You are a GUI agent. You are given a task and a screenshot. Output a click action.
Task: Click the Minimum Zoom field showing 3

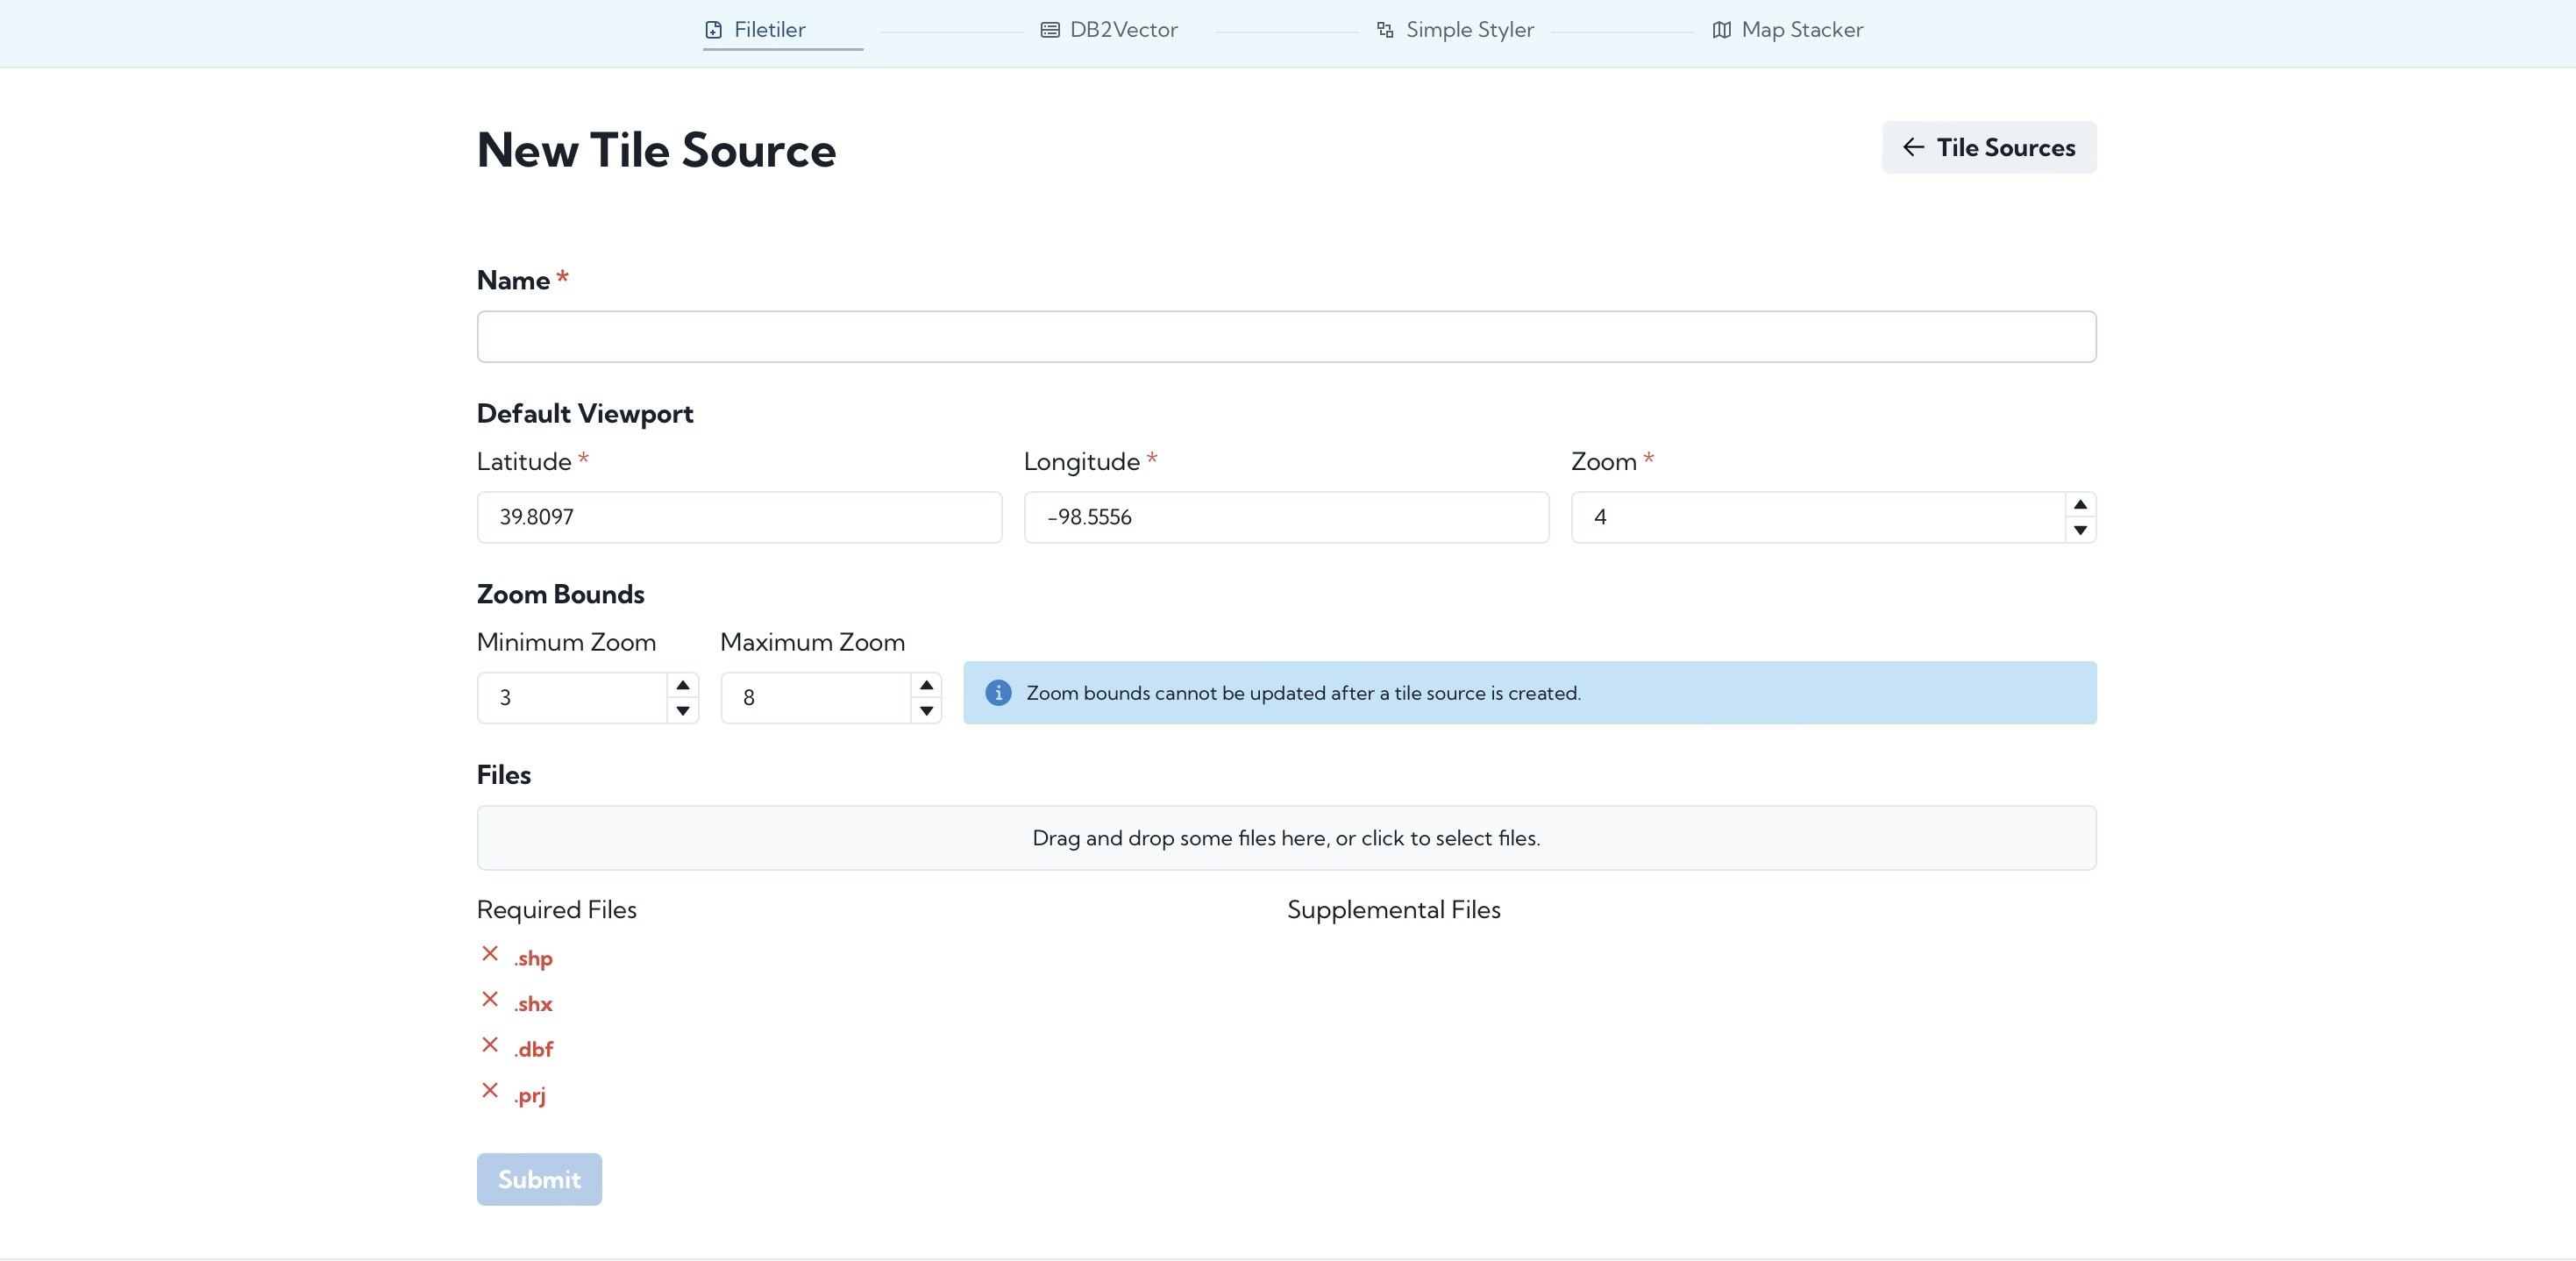pos(572,697)
